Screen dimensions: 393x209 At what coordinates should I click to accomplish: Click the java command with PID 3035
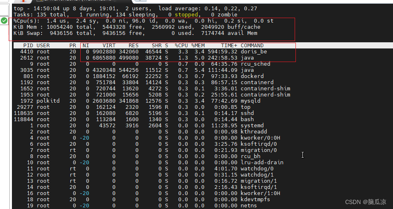(247, 70)
